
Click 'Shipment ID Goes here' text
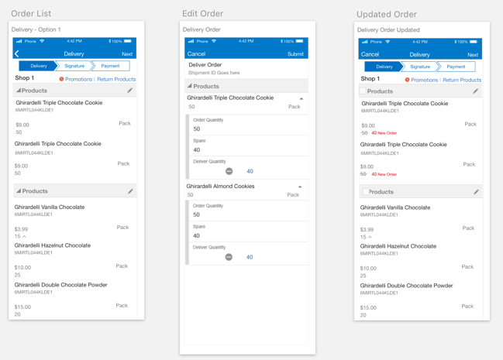[214, 73]
